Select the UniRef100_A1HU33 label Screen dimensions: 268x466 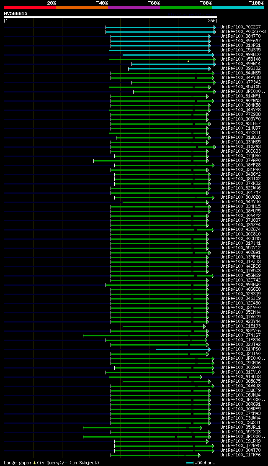(x=241, y=376)
